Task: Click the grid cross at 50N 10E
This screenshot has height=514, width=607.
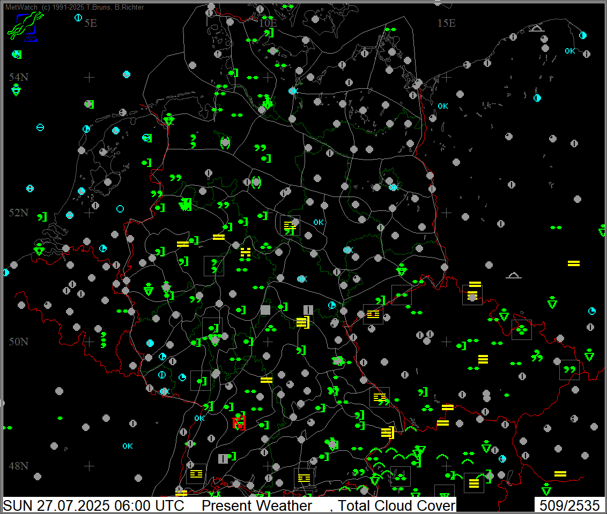Action: coord(268,342)
